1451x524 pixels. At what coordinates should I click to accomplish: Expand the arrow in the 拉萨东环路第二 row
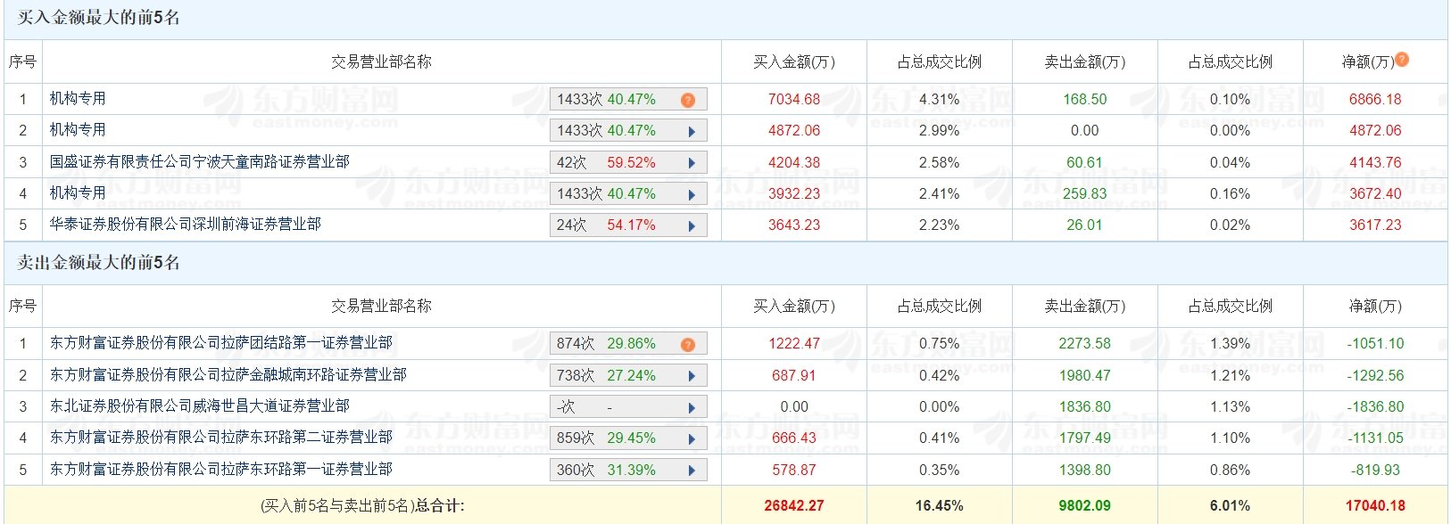pos(692,438)
